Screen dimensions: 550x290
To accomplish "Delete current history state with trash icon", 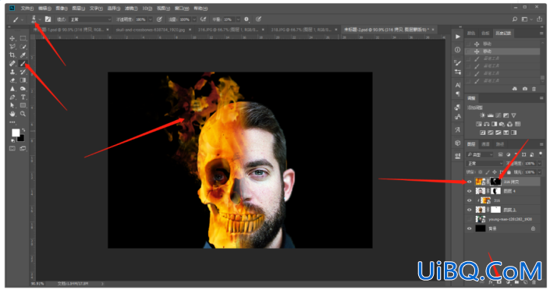I will tap(534, 89).
